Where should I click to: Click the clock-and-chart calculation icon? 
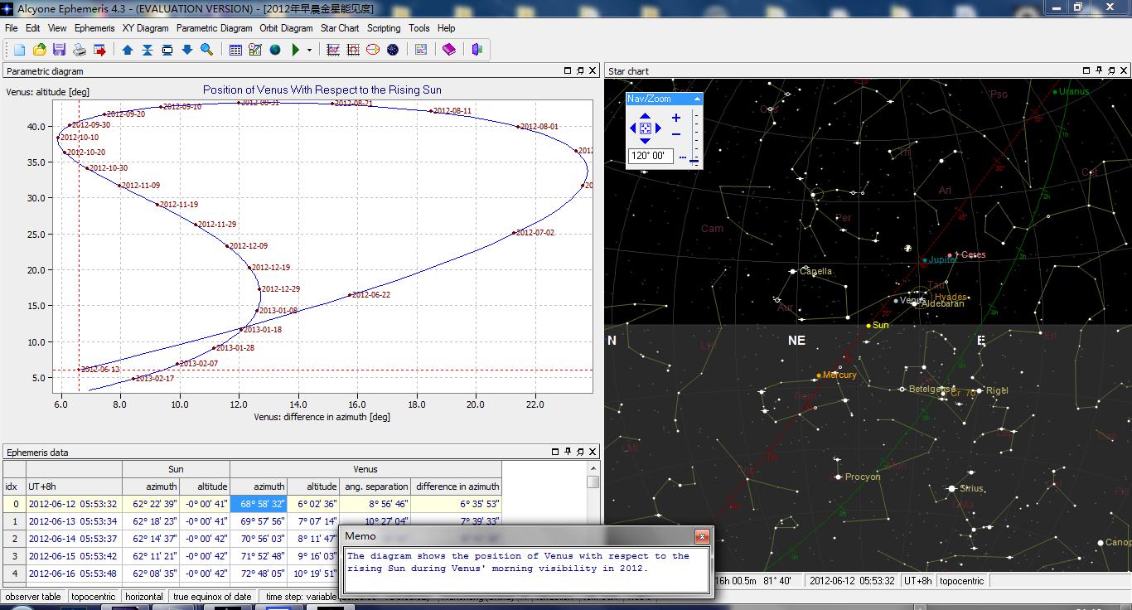[x=255, y=50]
